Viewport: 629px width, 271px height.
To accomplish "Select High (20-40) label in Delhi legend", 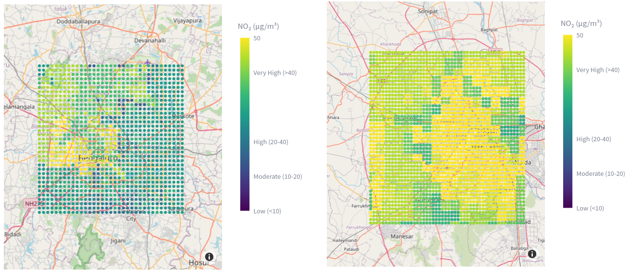I will pos(593,139).
